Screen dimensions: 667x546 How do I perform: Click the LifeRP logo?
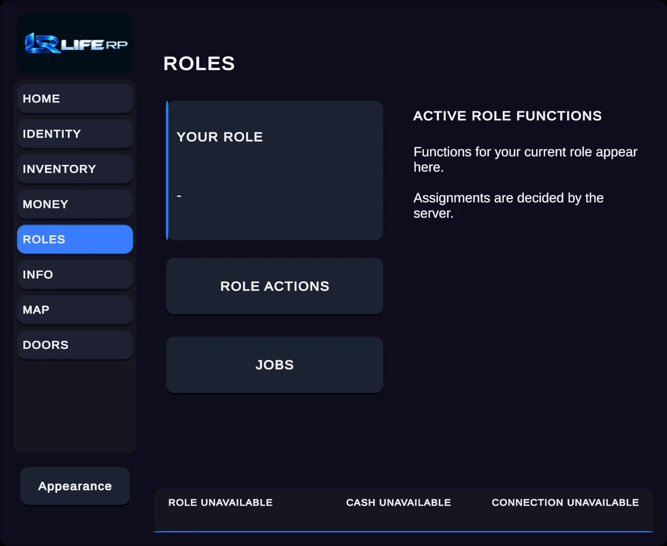pos(76,43)
